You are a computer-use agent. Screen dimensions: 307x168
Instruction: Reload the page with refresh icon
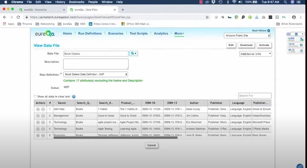pyautogui.click(x=18, y=17)
